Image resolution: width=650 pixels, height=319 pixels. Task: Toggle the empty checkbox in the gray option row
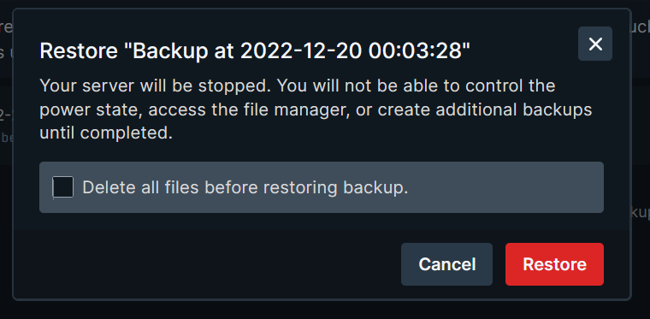[63, 187]
